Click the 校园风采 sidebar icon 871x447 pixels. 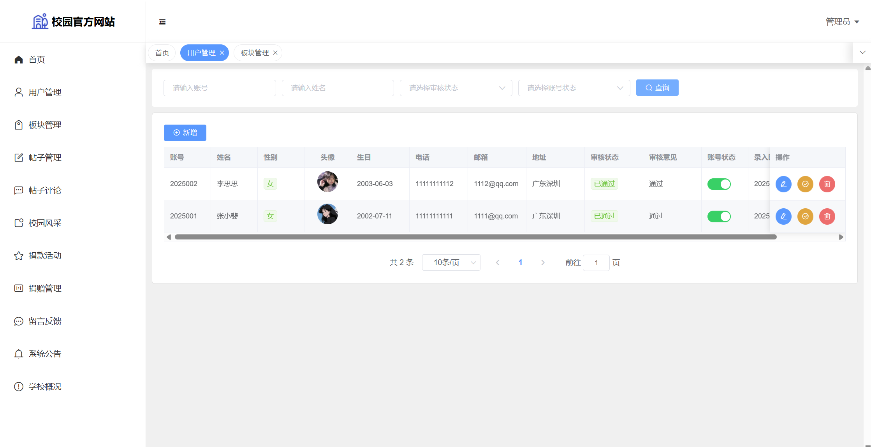[x=19, y=223]
